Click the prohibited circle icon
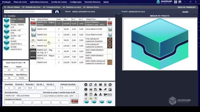200x112 pixels. point(110,85)
